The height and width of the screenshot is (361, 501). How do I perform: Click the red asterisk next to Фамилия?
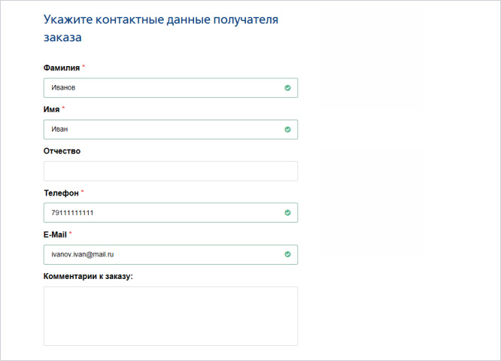84,67
